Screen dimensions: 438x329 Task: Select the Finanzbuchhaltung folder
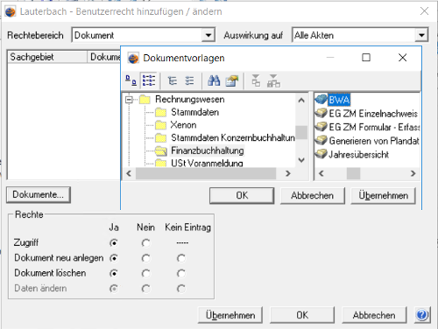coord(208,150)
